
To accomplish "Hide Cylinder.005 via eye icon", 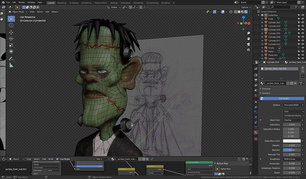I will (x=303, y=33).
